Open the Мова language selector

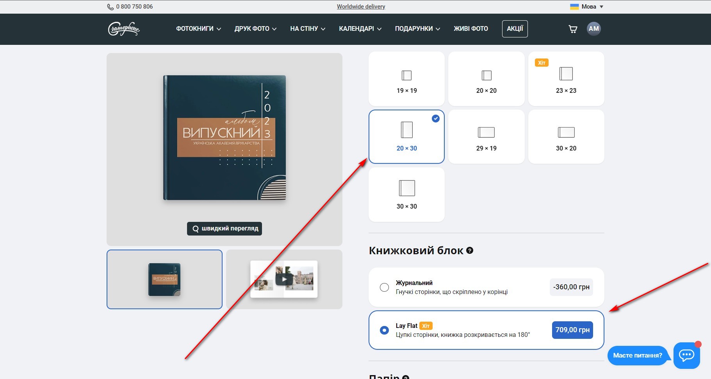point(587,7)
